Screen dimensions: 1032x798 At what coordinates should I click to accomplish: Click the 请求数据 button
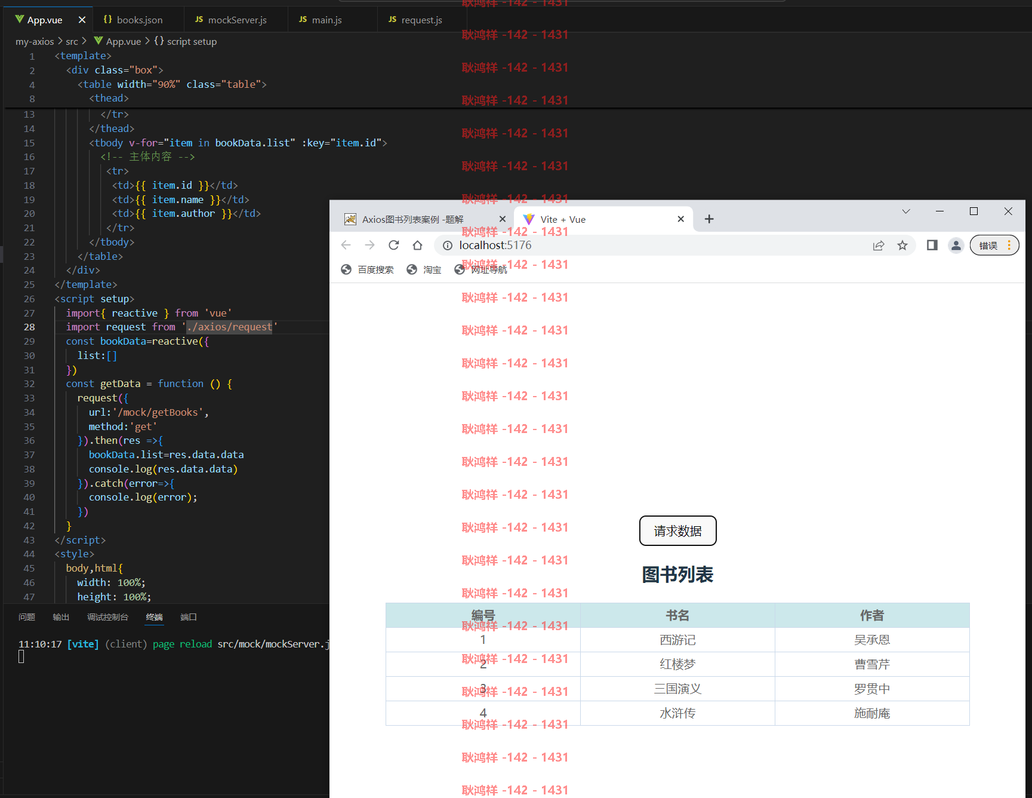[677, 530]
